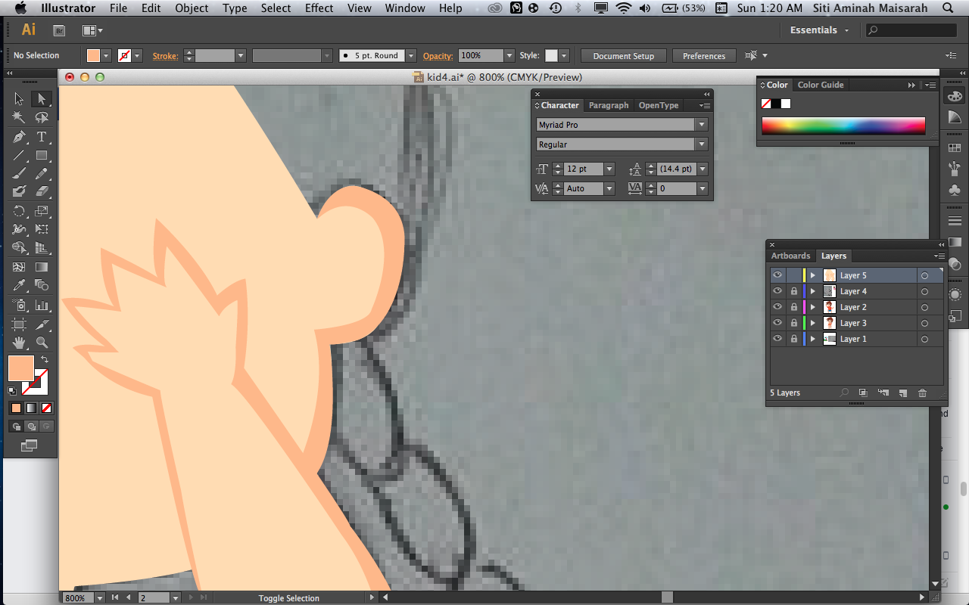Open the Object menu

pos(192,8)
